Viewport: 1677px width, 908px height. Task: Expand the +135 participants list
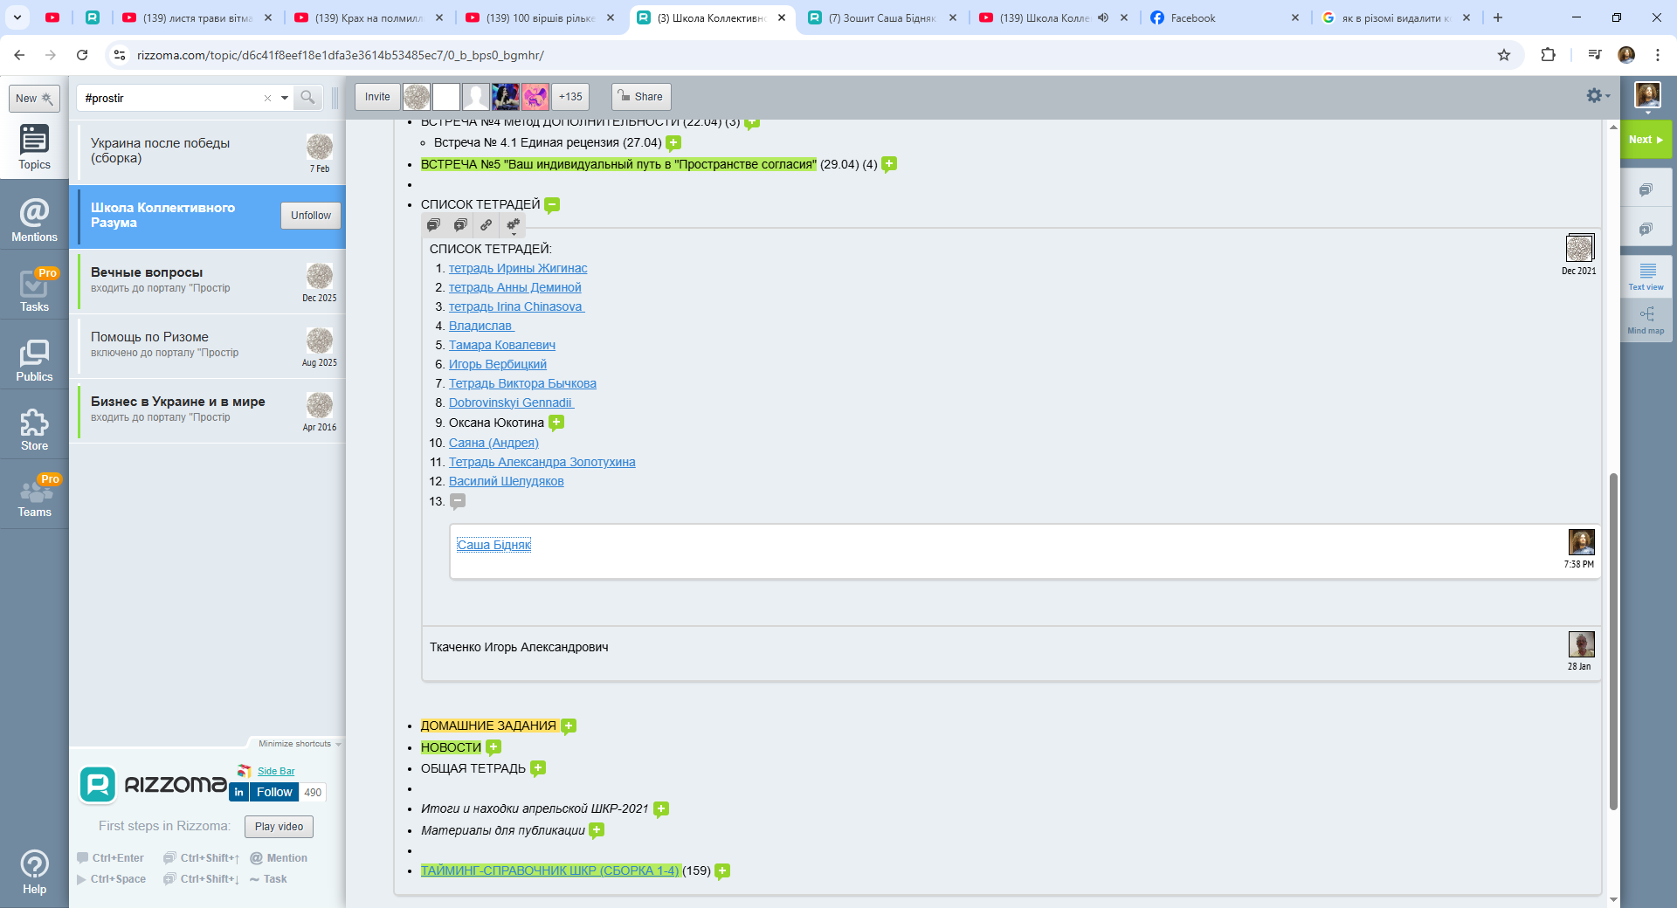pyautogui.click(x=570, y=97)
